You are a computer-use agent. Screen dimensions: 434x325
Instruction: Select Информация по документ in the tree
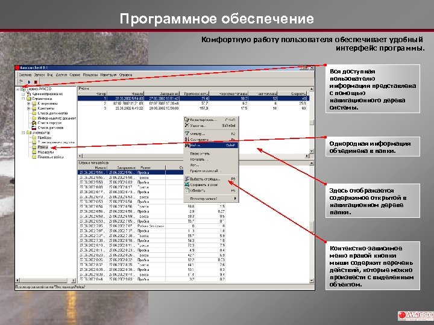(57, 119)
